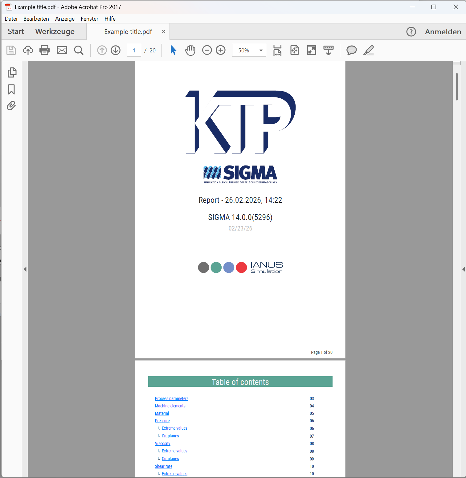Open the Anzeige menu

[x=65, y=19]
